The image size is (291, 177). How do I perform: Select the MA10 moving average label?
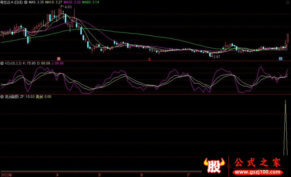(x=53, y=2)
